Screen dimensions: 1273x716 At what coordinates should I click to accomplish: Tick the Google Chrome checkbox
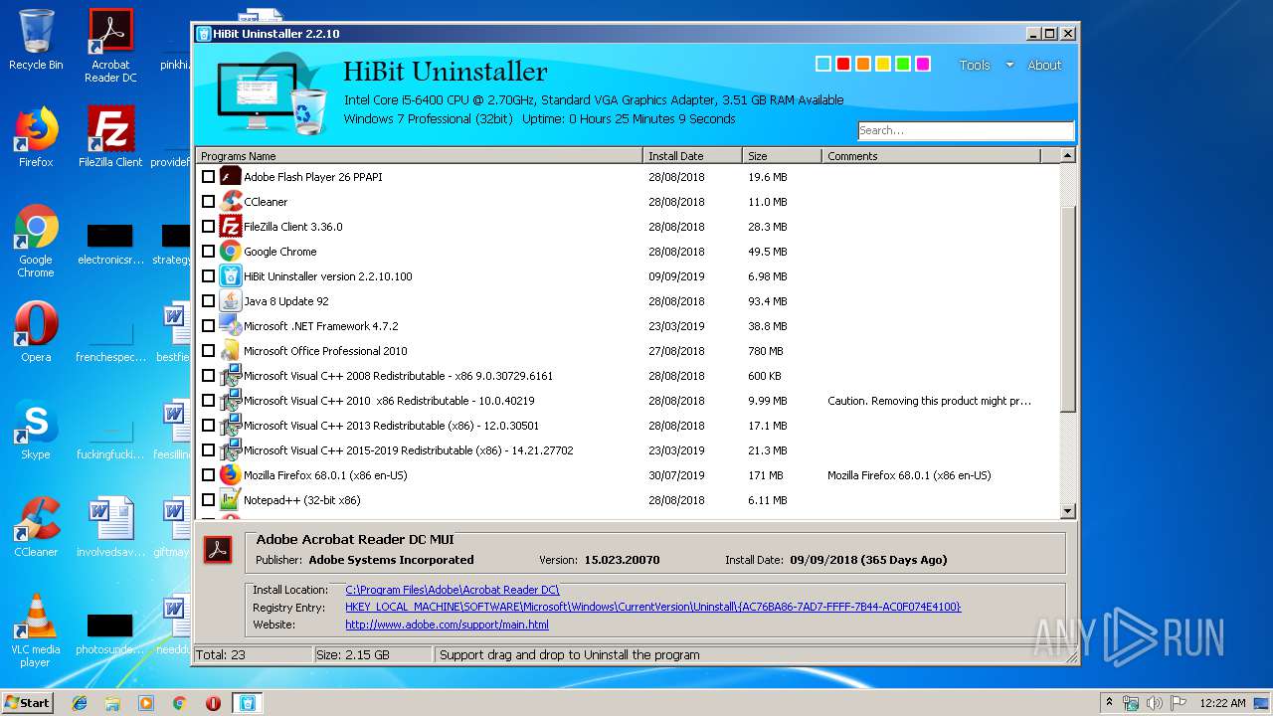[208, 252]
